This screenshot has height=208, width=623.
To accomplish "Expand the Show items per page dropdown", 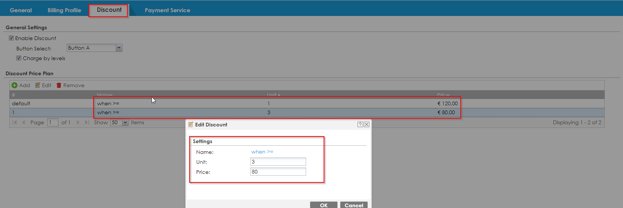I will click(125, 122).
